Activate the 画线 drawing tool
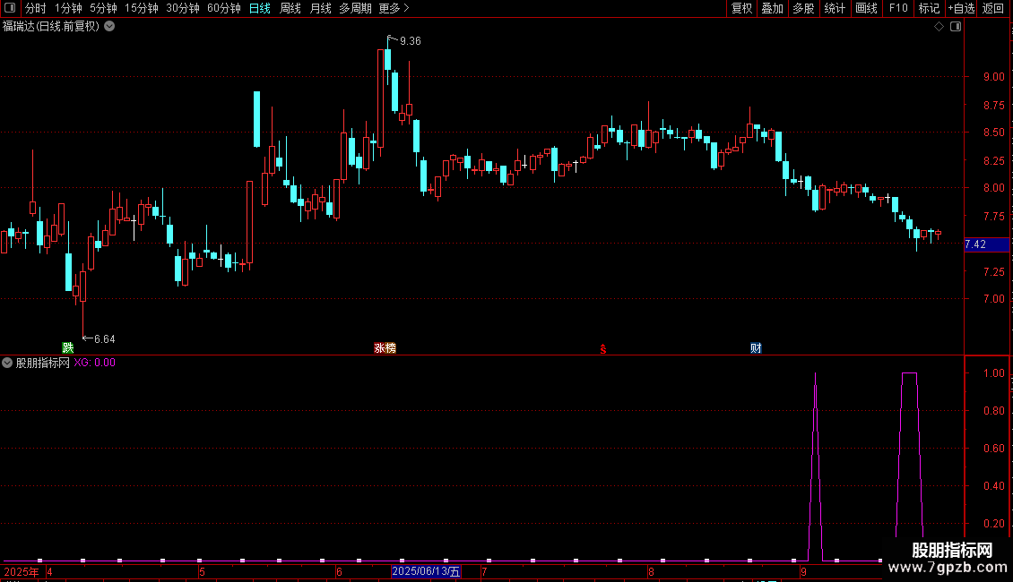 [866, 8]
